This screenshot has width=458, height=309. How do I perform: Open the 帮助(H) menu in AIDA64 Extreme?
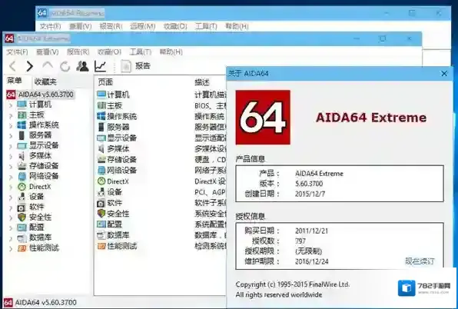[x=171, y=52]
